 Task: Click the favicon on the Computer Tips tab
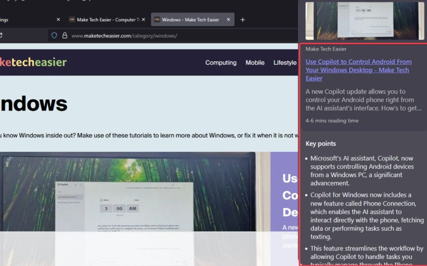(72, 19)
